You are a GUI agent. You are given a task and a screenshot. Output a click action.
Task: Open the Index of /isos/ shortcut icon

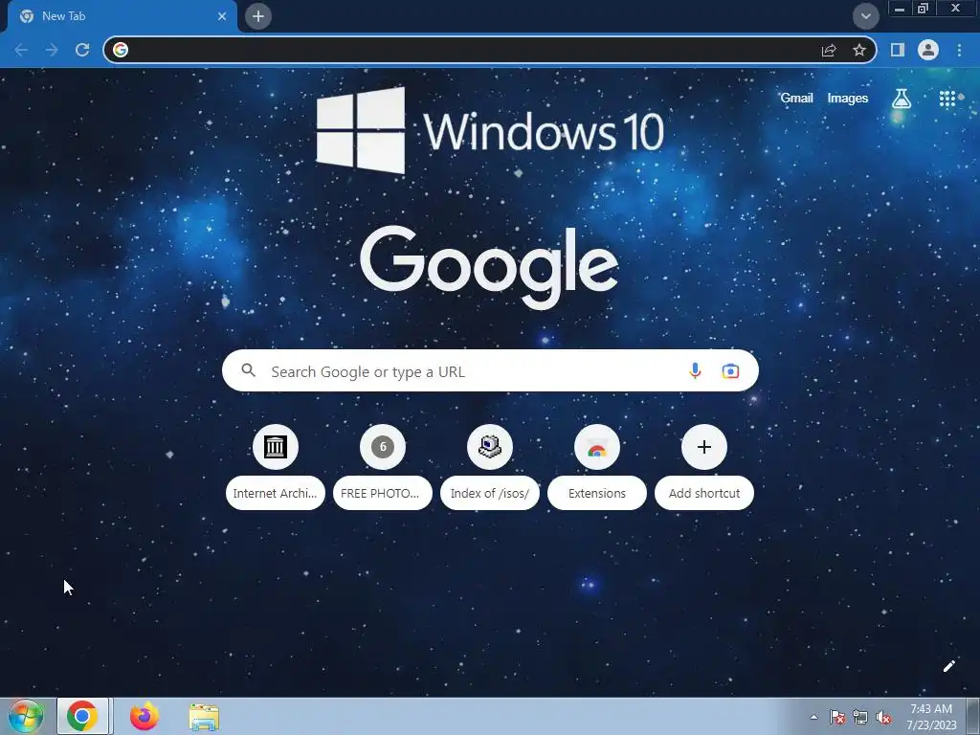(490, 447)
